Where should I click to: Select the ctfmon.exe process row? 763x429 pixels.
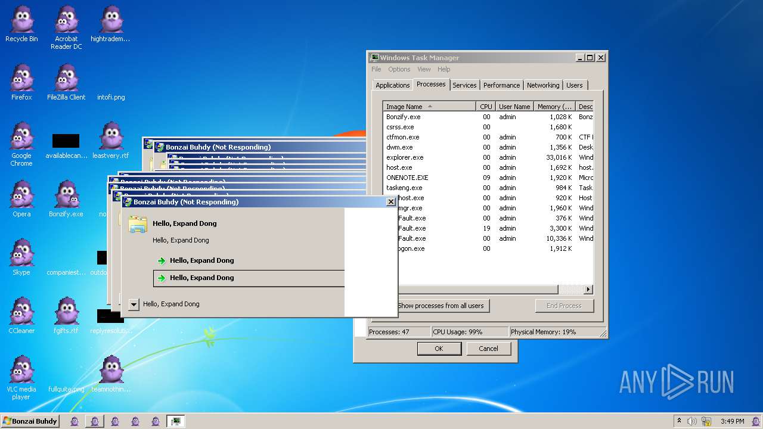pyautogui.click(x=488, y=137)
